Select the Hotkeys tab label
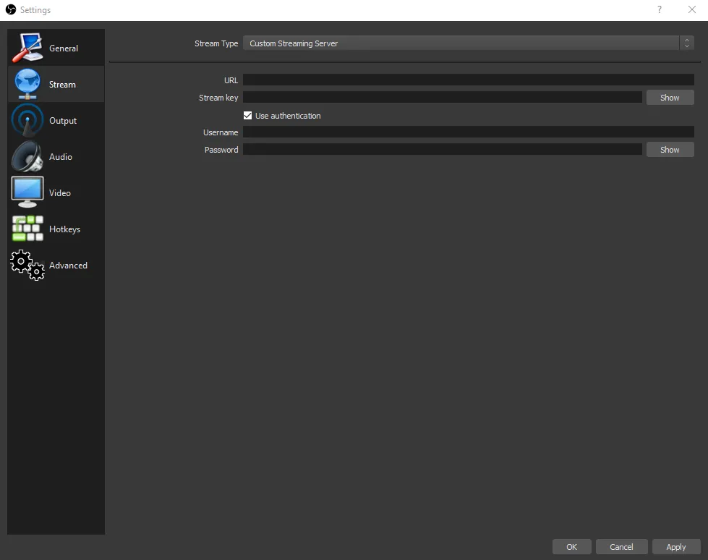 [64, 229]
